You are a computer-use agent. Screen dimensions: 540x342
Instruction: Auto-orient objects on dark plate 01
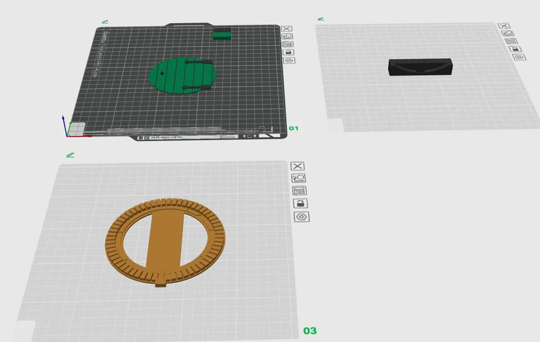click(287, 37)
